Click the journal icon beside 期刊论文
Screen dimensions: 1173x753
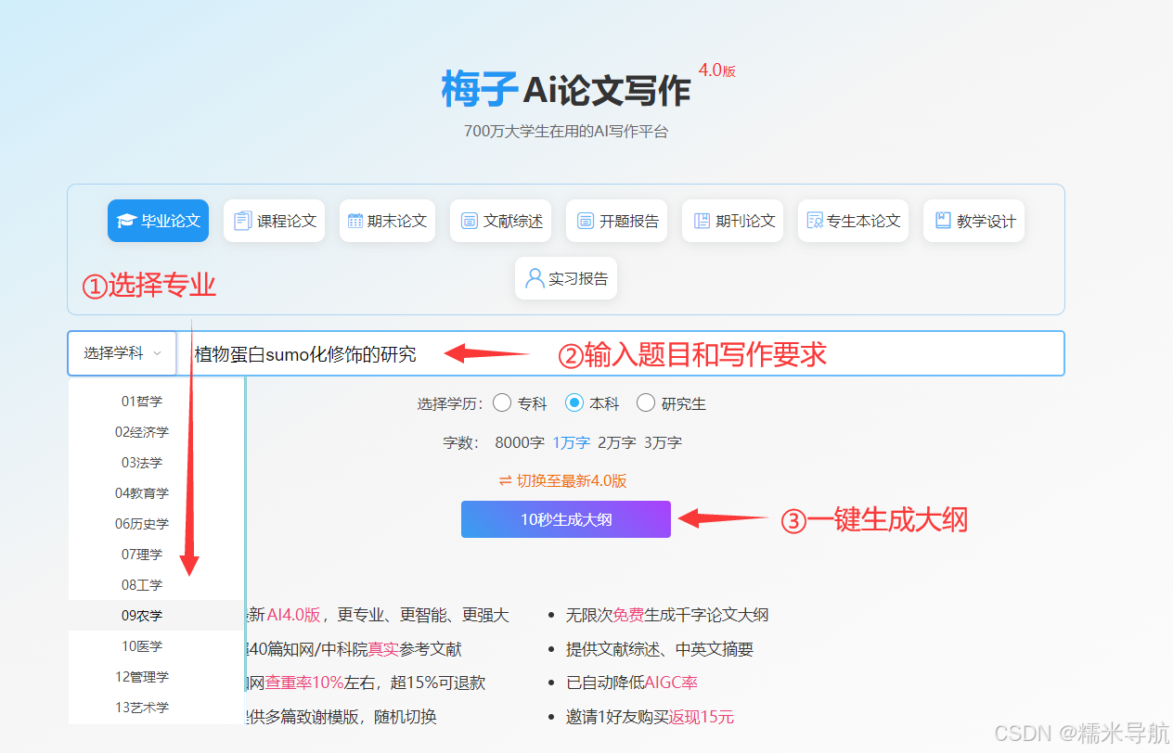pyautogui.click(x=701, y=221)
